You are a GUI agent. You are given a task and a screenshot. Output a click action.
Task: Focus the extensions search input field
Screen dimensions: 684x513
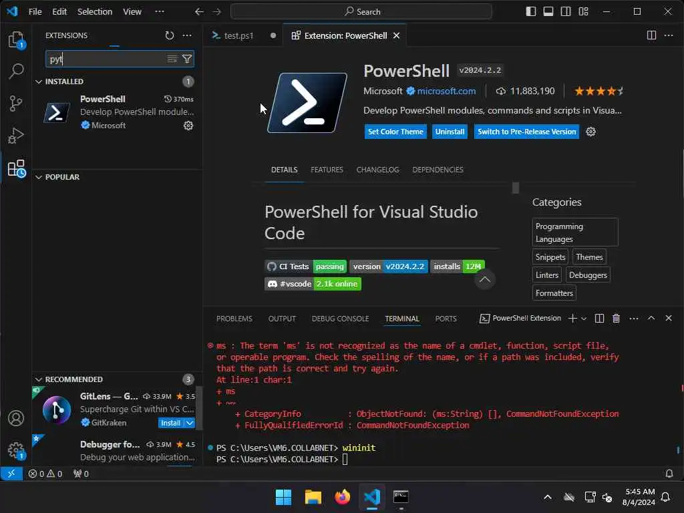[106, 59]
